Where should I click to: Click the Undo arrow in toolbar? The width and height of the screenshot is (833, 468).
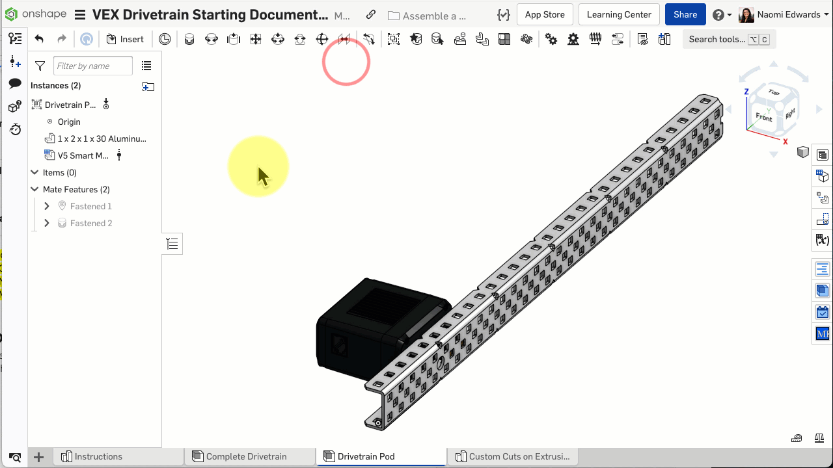[x=39, y=39]
